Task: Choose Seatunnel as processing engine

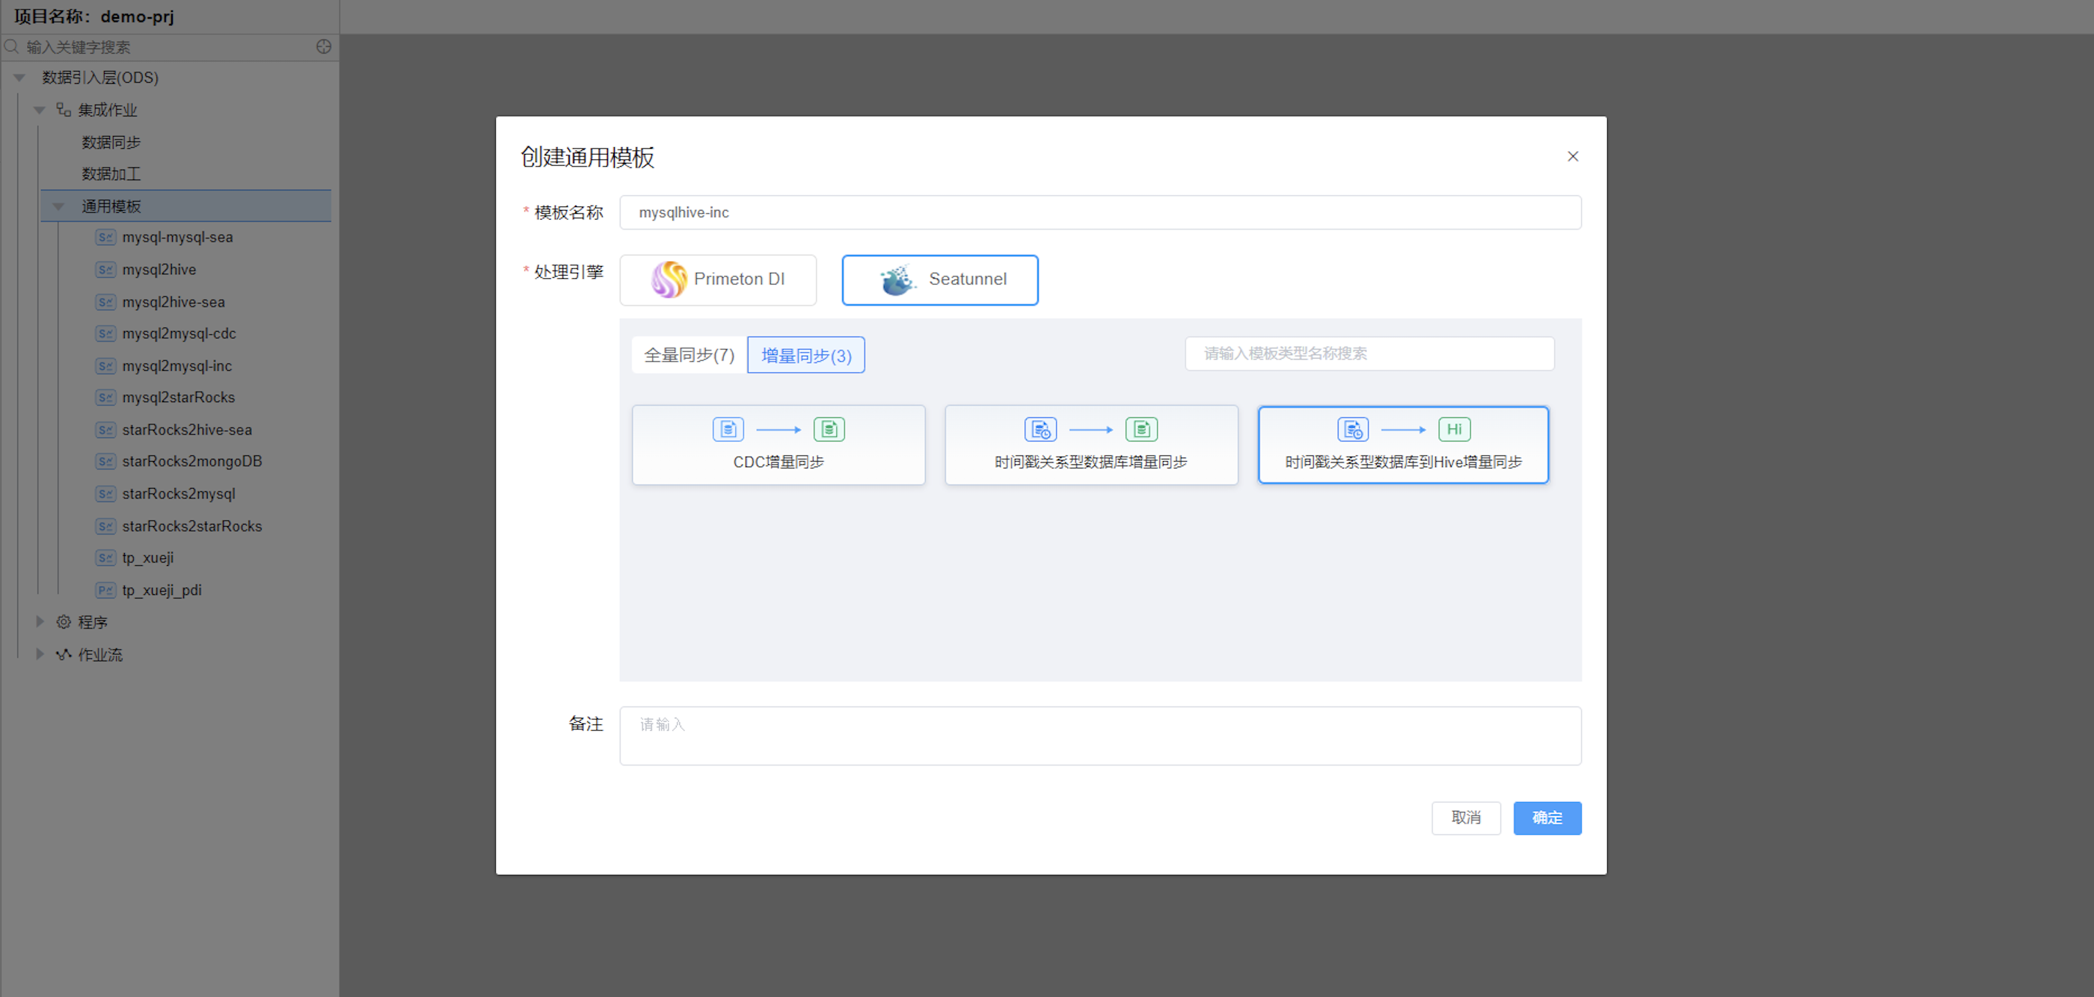Action: coord(940,280)
